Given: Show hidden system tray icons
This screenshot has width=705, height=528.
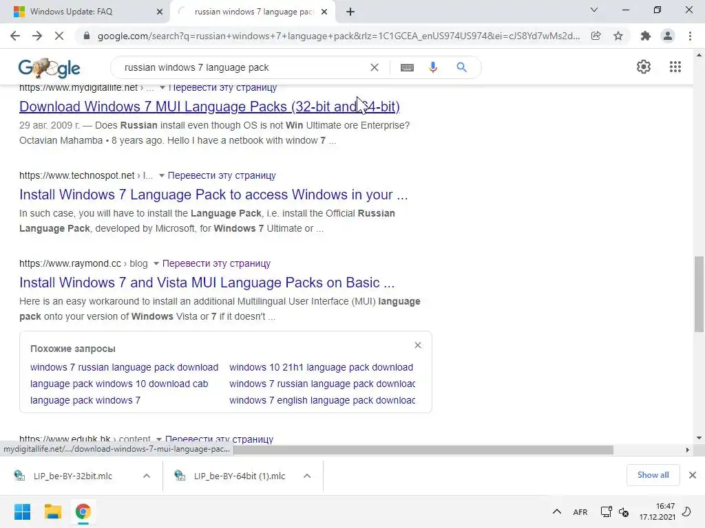Looking at the screenshot, I should (556, 511).
